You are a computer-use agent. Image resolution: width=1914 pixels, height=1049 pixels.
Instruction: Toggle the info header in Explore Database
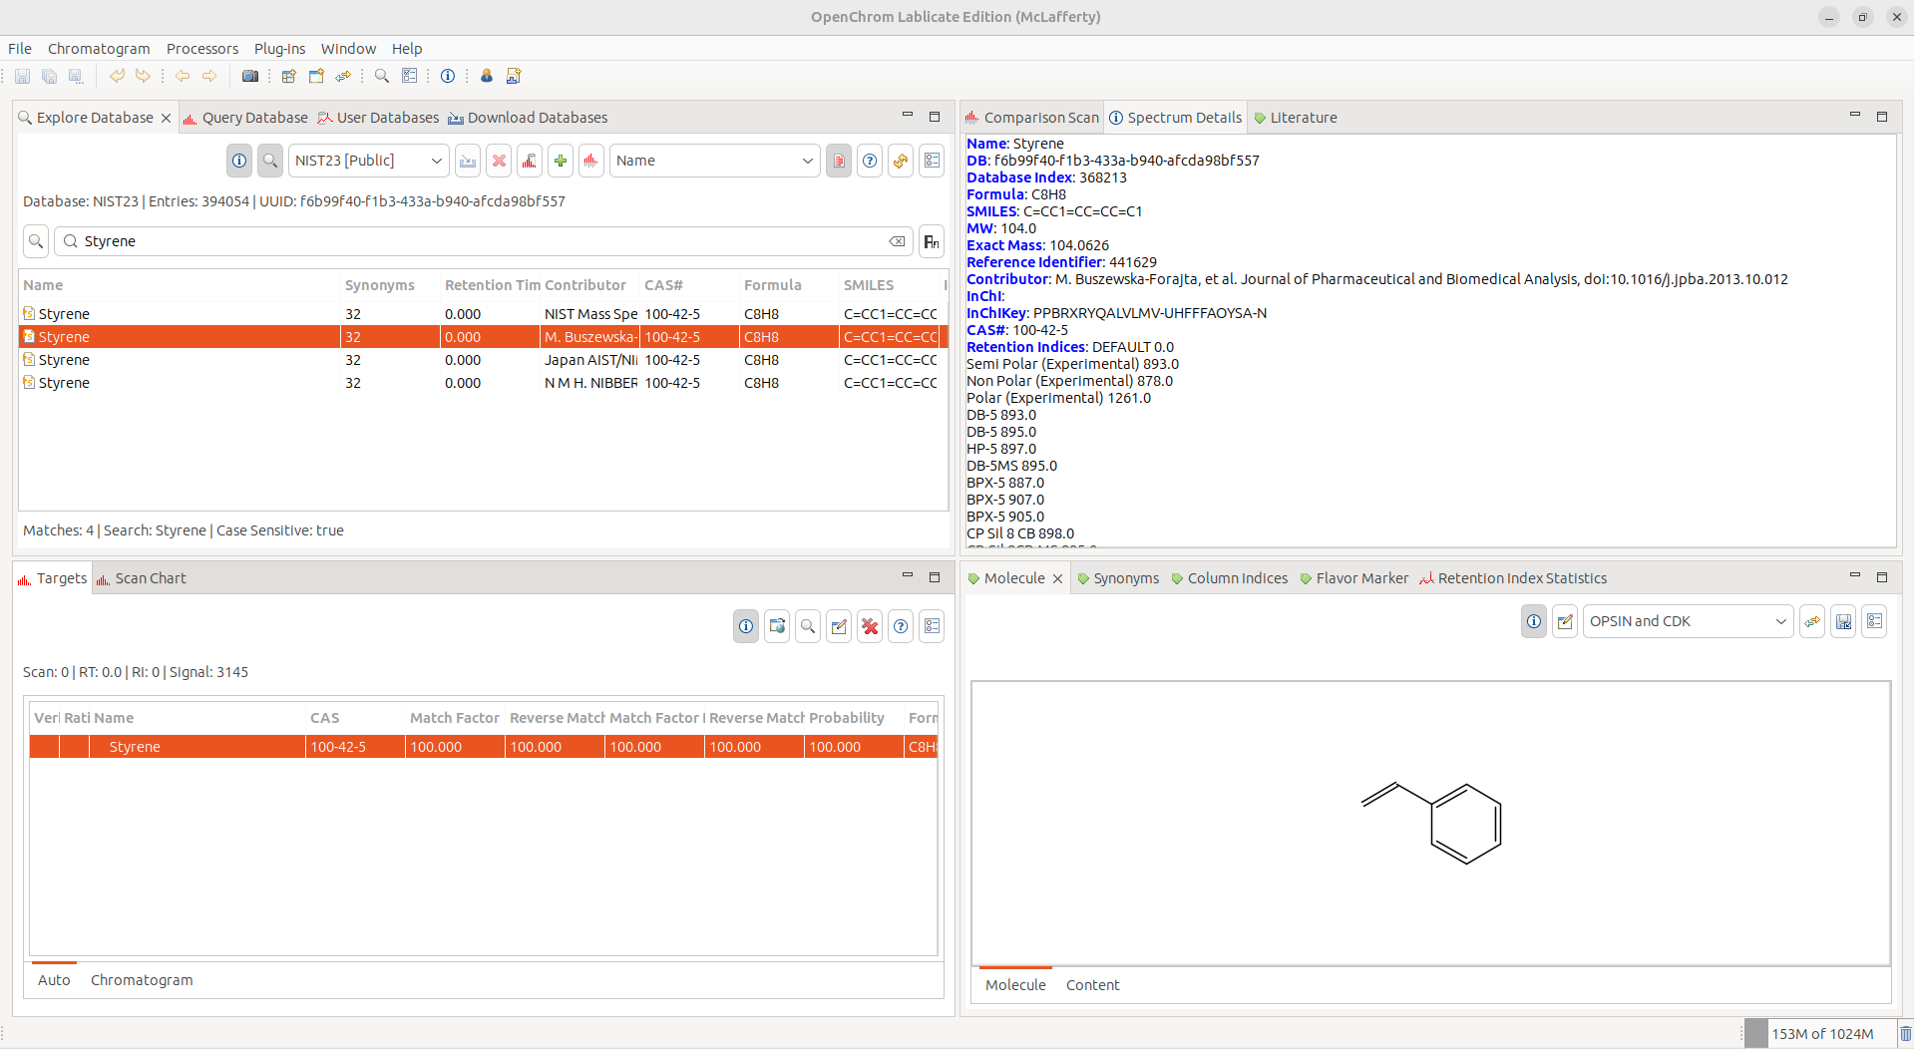[239, 161]
